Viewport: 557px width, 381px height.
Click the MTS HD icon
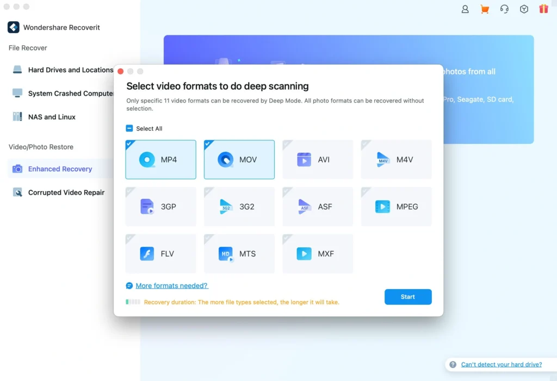click(226, 254)
